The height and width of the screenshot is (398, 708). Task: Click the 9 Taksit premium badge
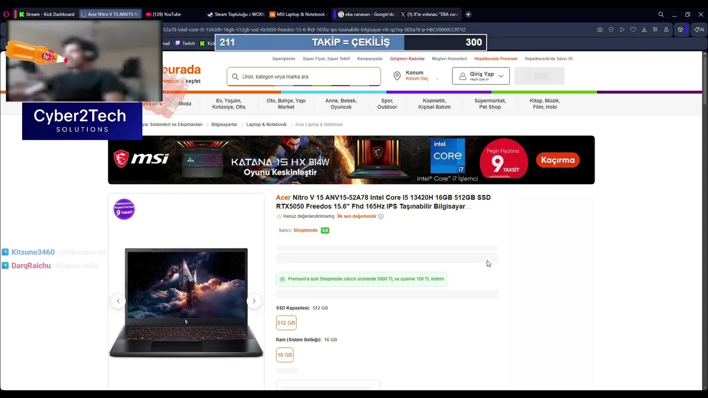(x=124, y=209)
